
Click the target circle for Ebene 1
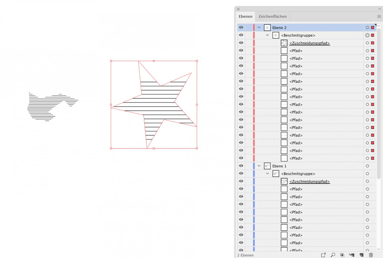pyautogui.click(x=367, y=166)
